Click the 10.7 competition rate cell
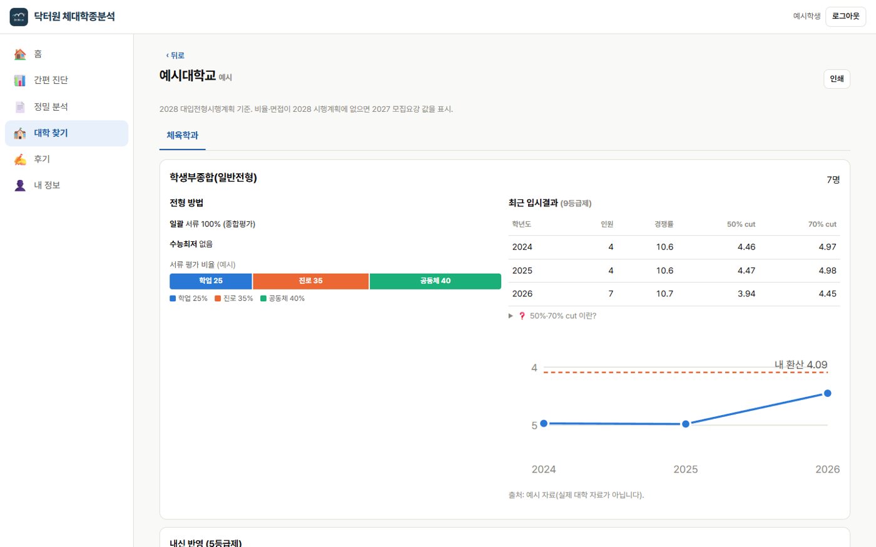The image size is (876, 547). coord(665,294)
